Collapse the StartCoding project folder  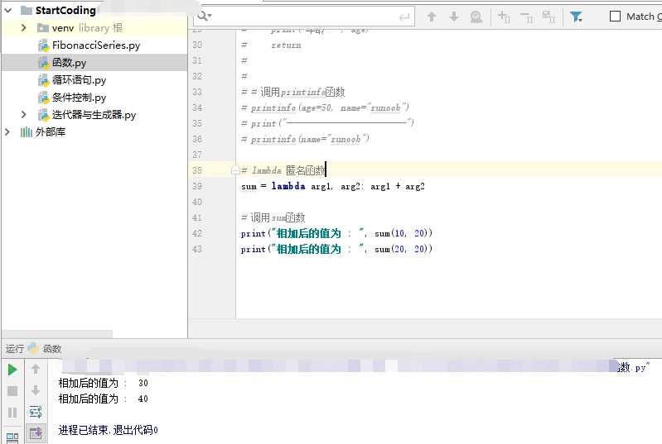[x=8, y=10]
